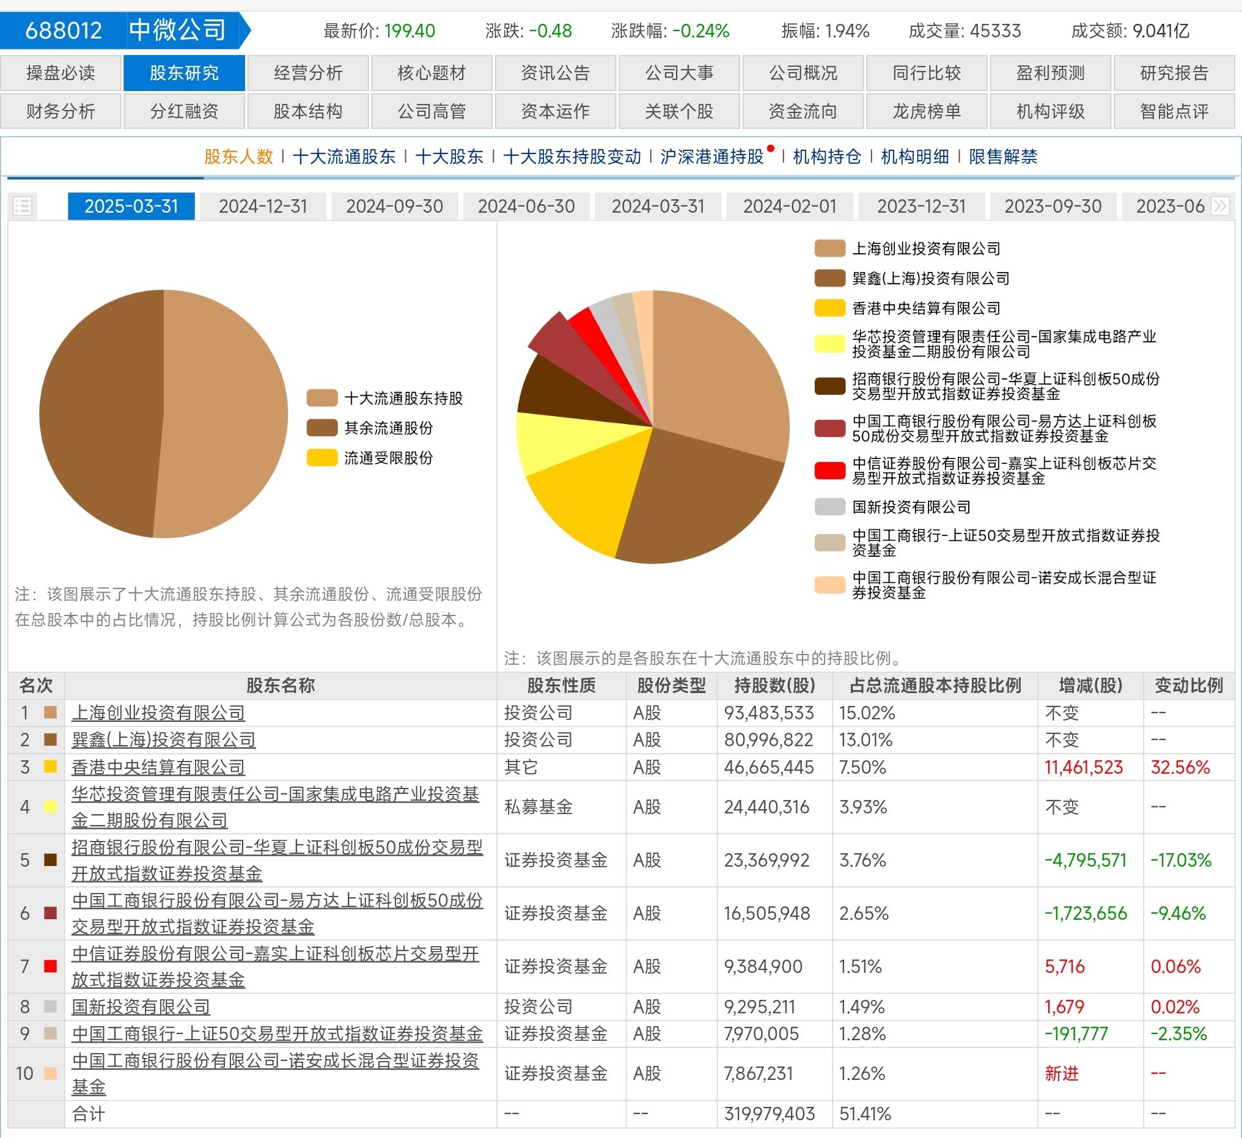This screenshot has height=1138, width=1242.
Task: Open the 财务分析 tab
Action: coord(61,111)
